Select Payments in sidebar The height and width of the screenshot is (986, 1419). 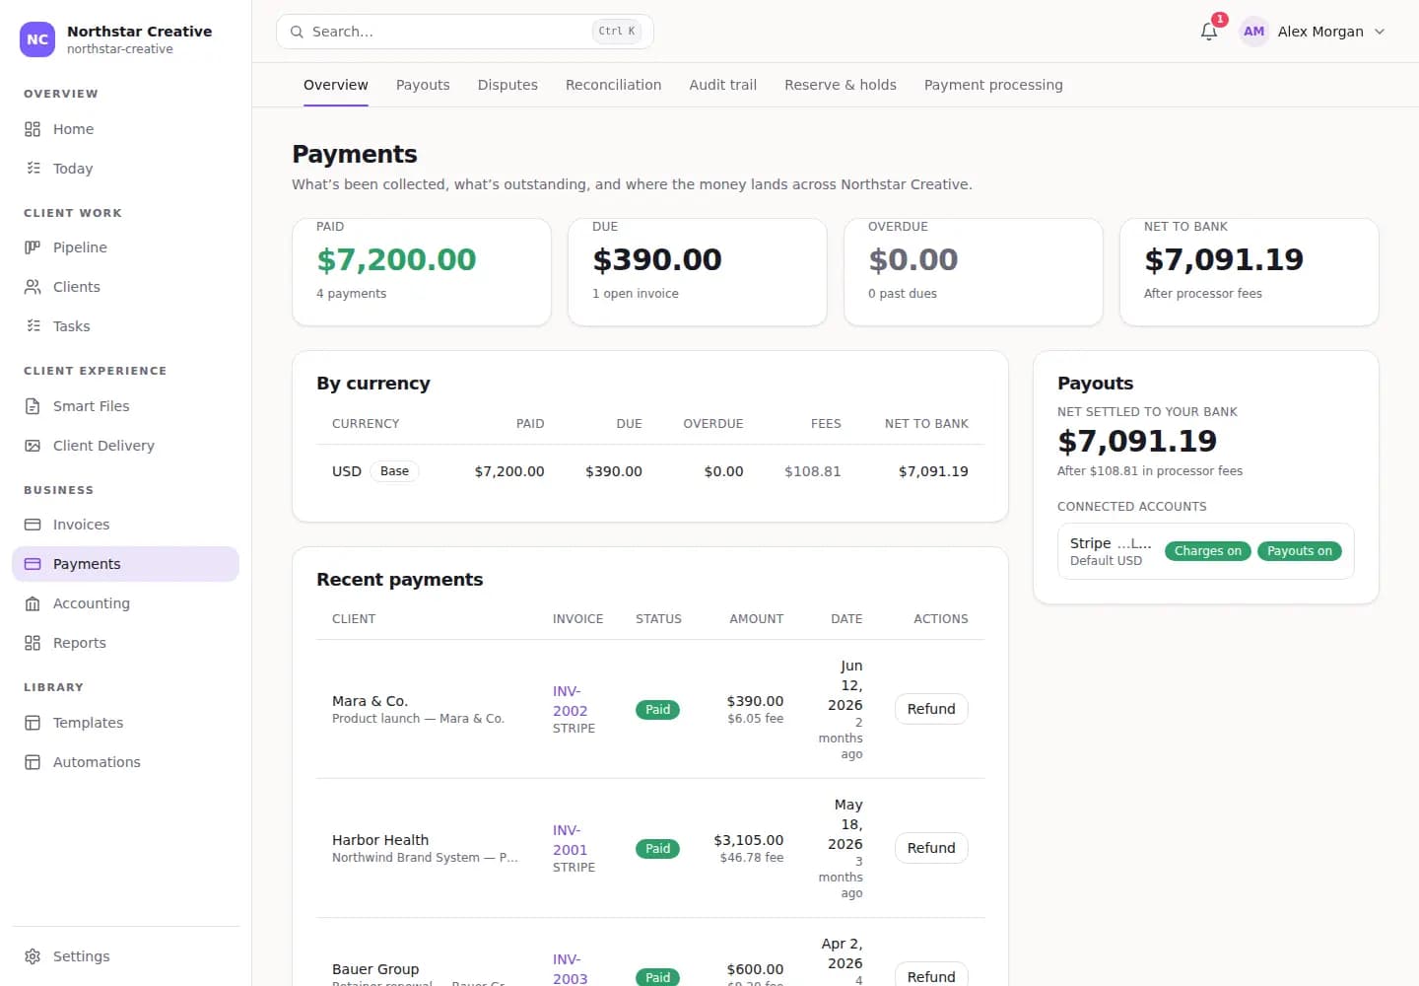[126, 564]
